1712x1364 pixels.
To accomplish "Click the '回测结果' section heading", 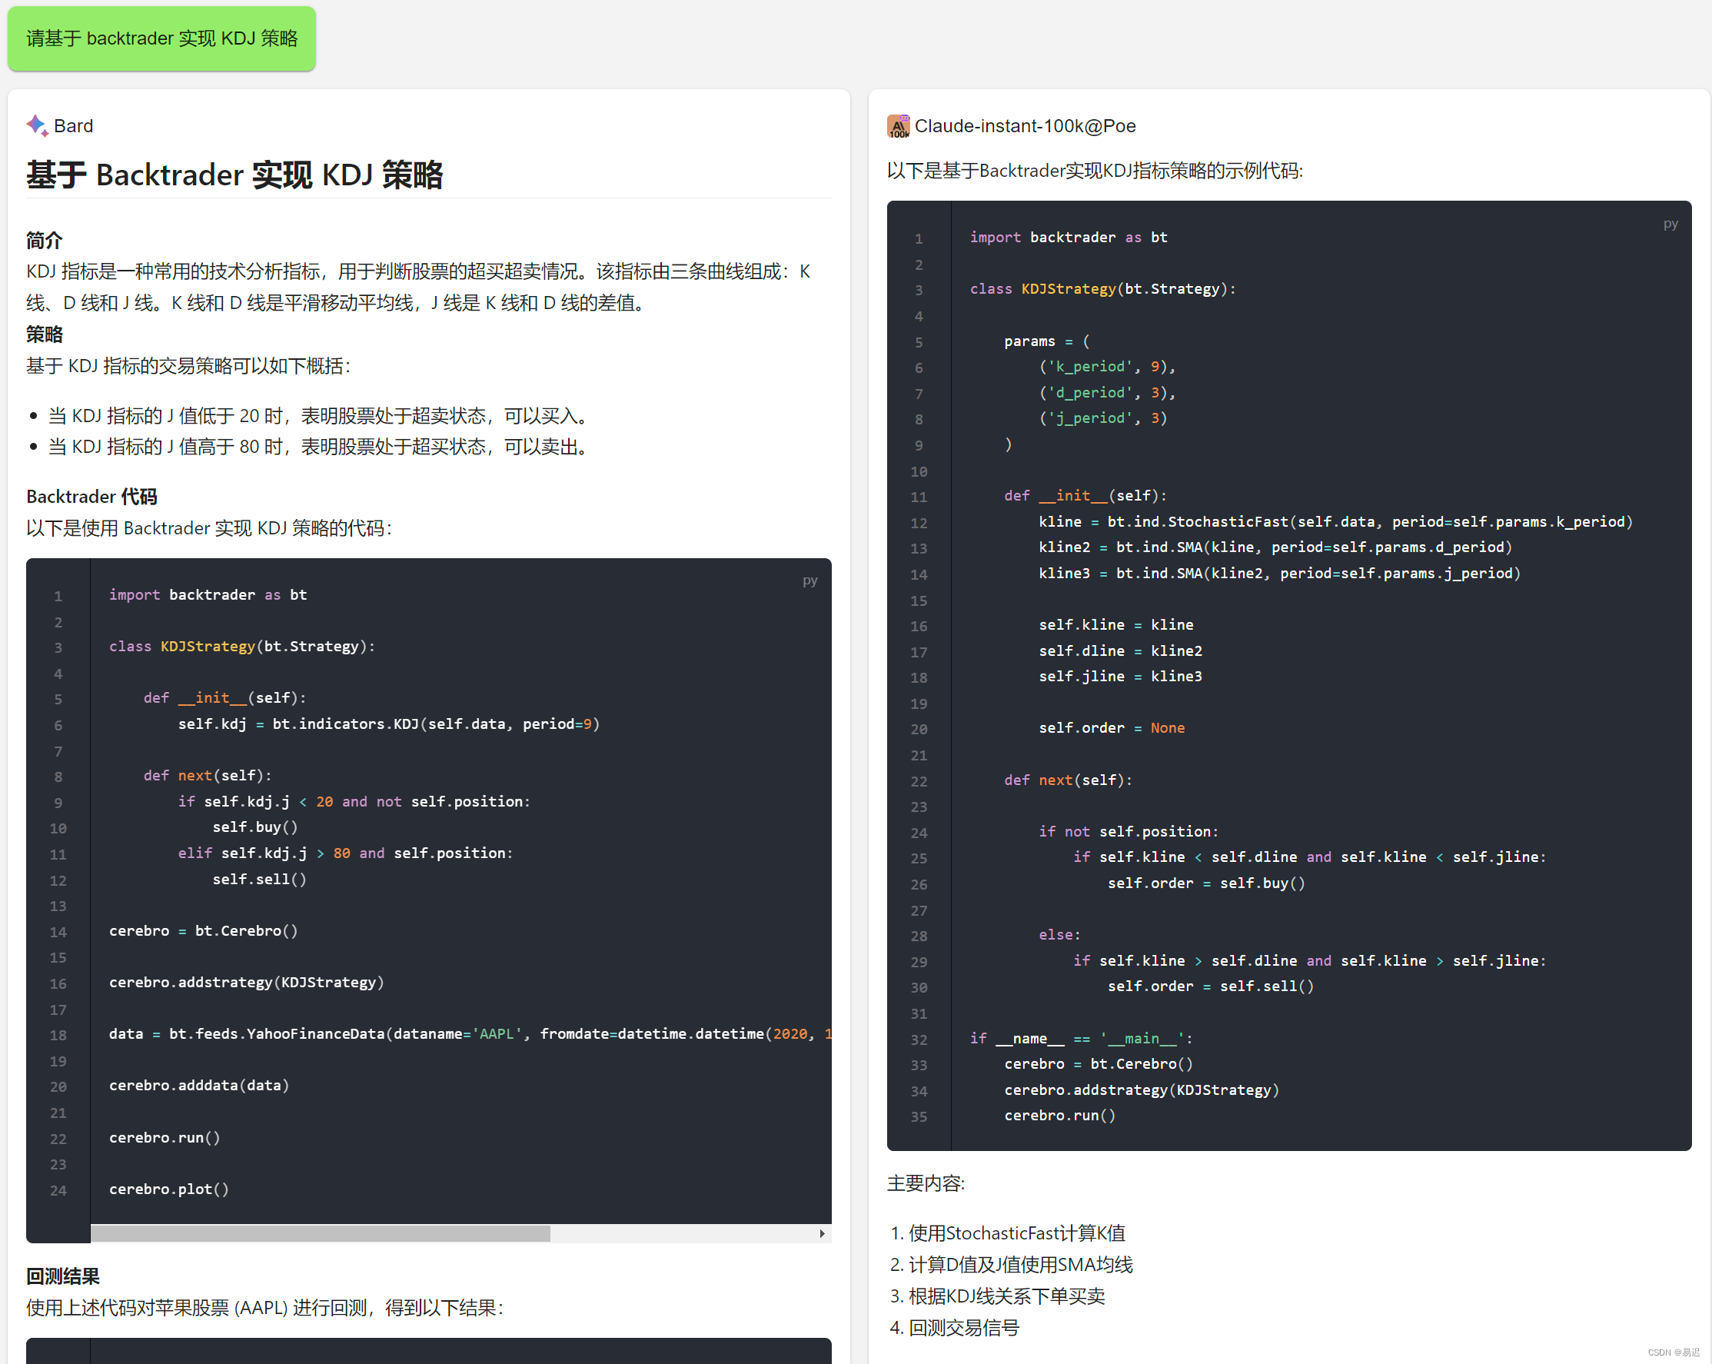I will 63,1276.
